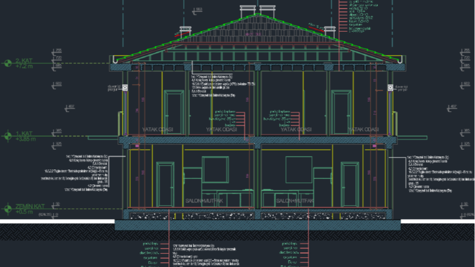Pick the level datum symbol beside 1. KAT
The height and width of the screenshot is (267, 475).
click(x=8, y=136)
